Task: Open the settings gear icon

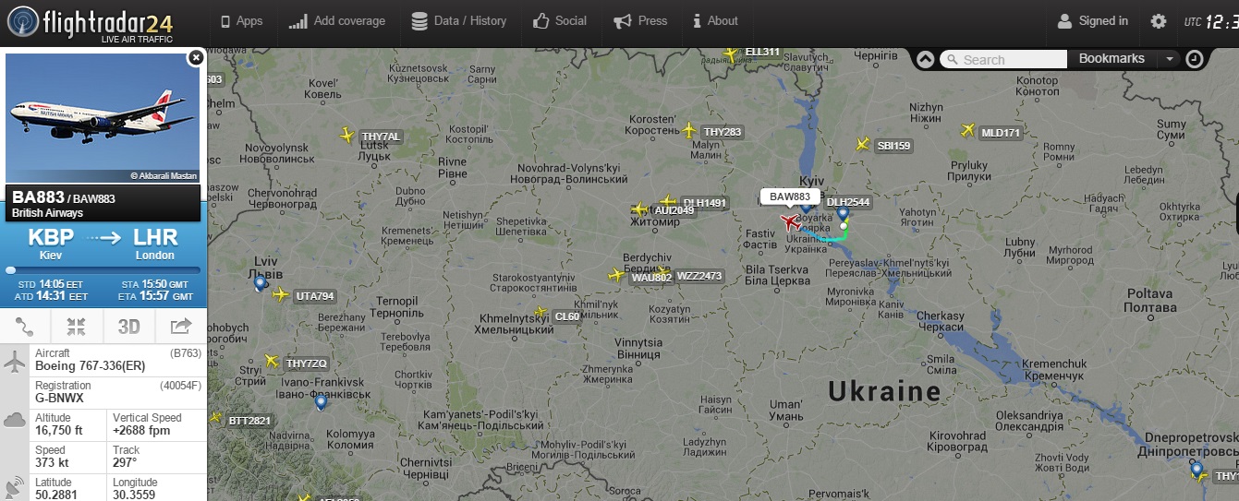Action: 1158,21
